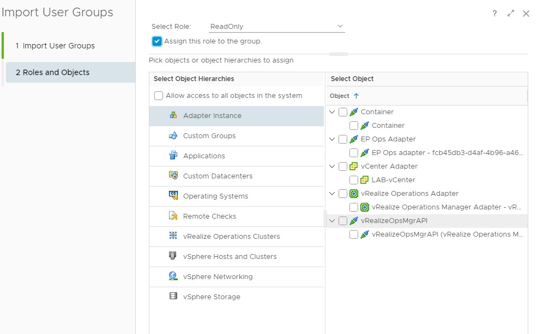Viewport: 537px width, 334px height.
Task: Choose the Operating Systems hierarchy
Action: point(236,196)
